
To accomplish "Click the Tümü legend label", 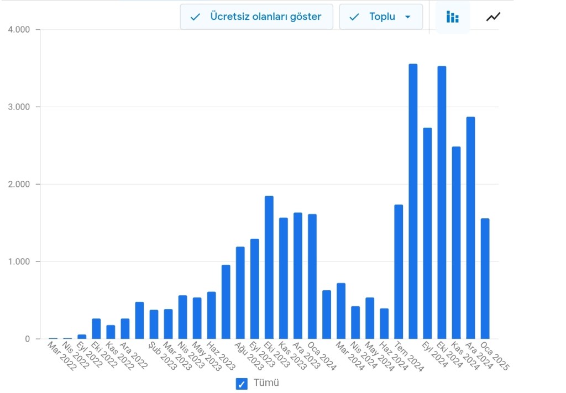I will coord(266,383).
